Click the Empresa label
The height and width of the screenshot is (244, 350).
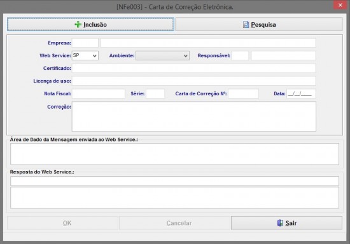click(x=59, y=43)
